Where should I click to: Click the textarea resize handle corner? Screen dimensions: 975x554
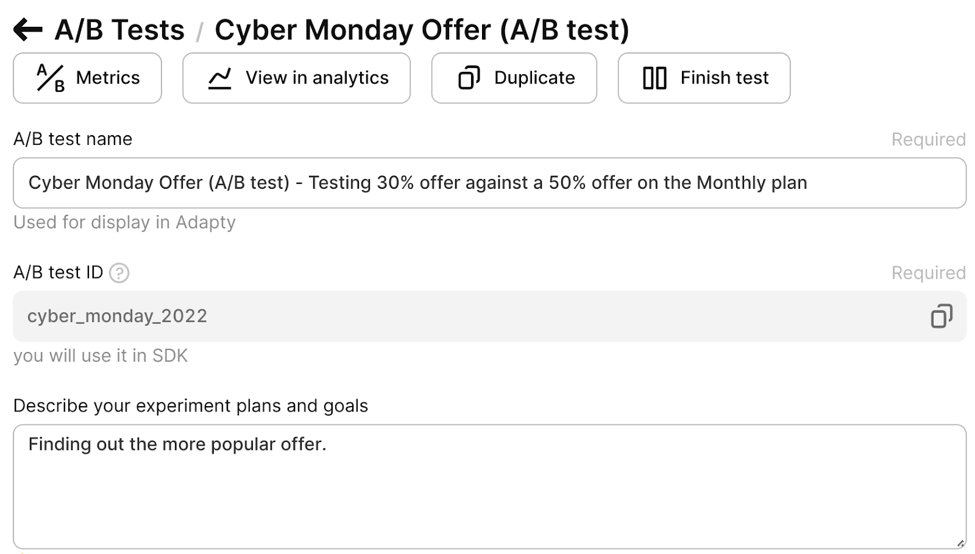click(x=960, y=543)
